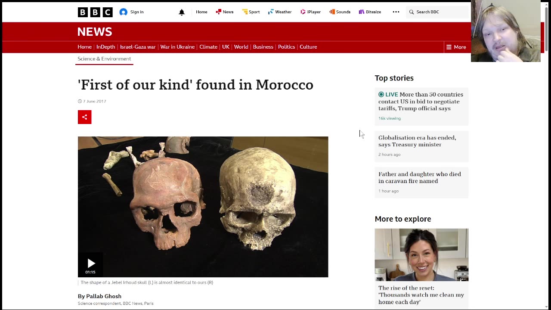Go to News via red icon
The width and height of the screenshot is (551, 310).
tap(225, 12)
